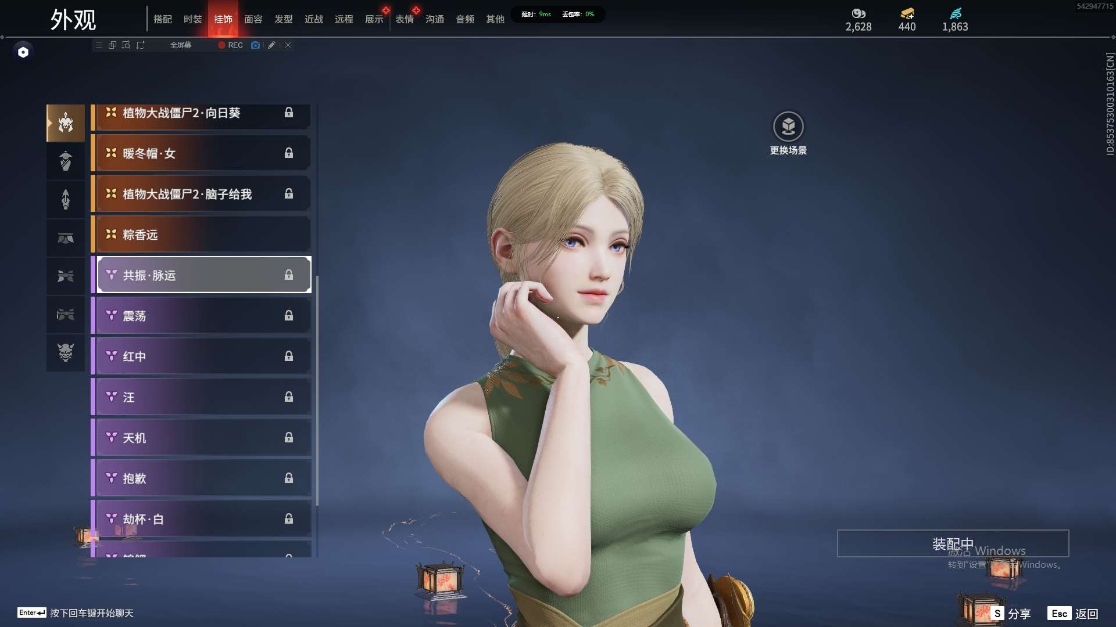The width and height of the screenshot is (1116, 627).
Task: Click the blue camera screenshot icon in capture toolbar
Action: (256, 45)
